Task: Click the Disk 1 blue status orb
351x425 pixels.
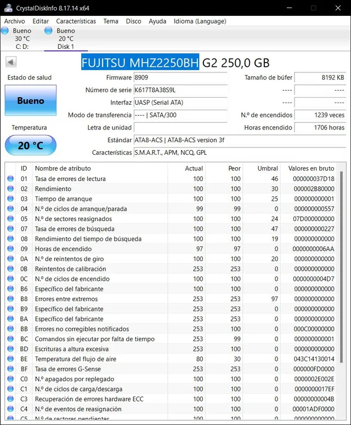Action: (48, 31)
